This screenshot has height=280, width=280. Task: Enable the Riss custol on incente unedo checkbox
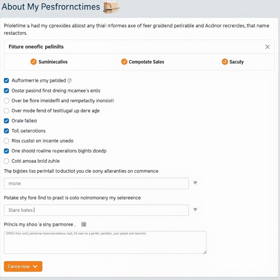click(7, 141)
